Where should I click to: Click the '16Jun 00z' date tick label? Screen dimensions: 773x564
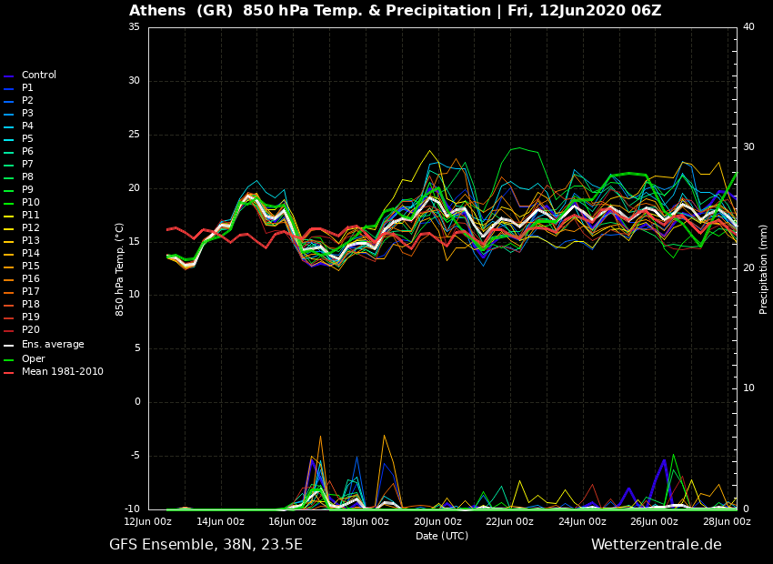[x=294, y=521]
